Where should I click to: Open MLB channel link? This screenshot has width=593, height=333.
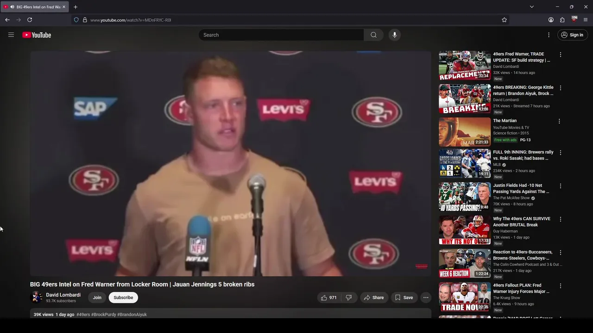point(497,165)
